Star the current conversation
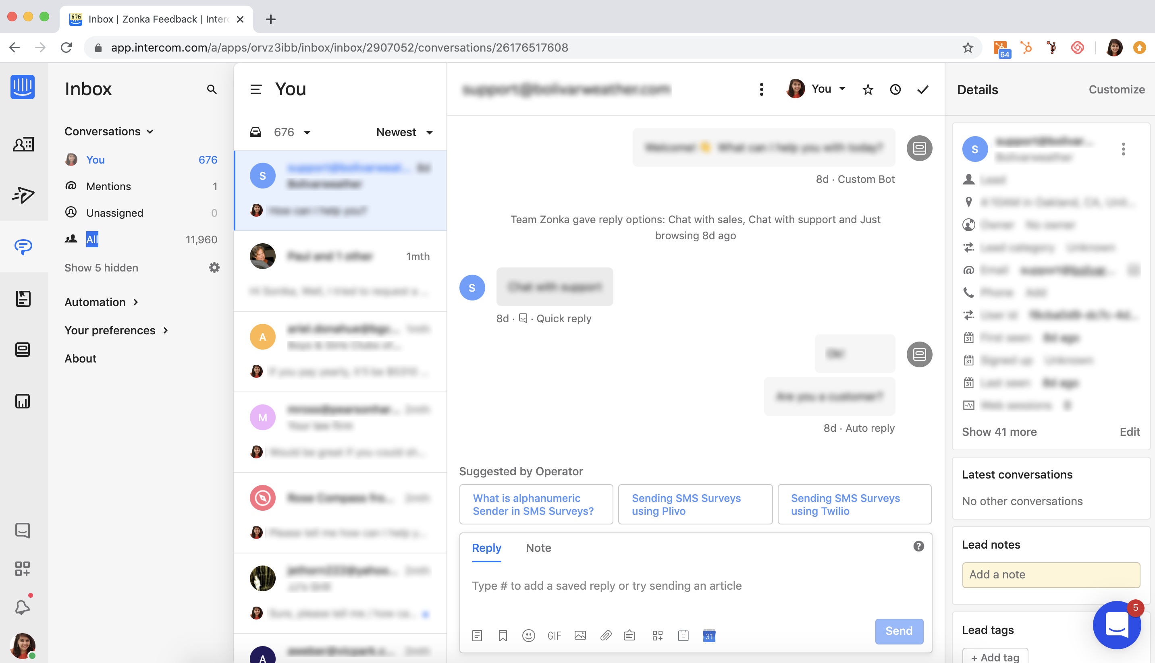Screen dimensions: 1155x663 coord(868,89)
